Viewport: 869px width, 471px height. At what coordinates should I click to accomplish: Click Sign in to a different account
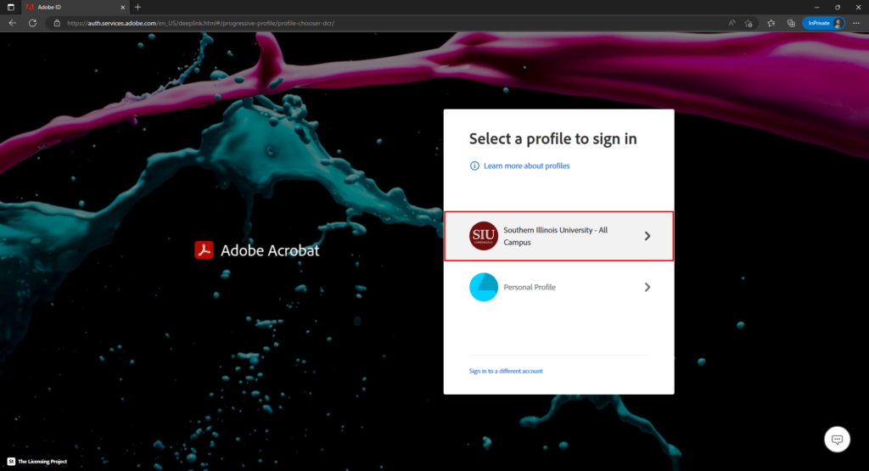[506, 371]
